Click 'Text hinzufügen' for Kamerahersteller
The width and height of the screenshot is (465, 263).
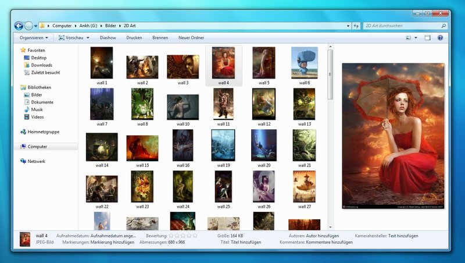pyautogui.click(x=403, y=236)
